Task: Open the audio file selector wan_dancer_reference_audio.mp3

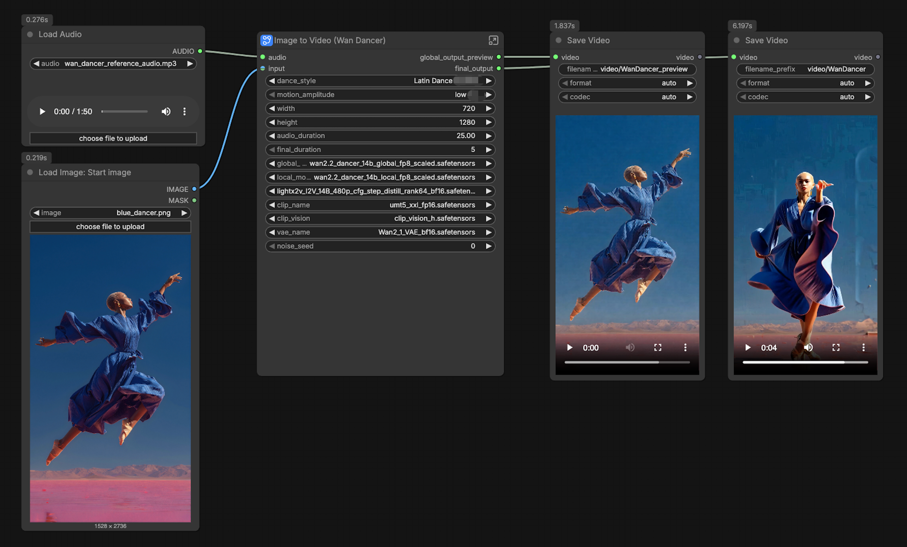Action: (113, 64)
